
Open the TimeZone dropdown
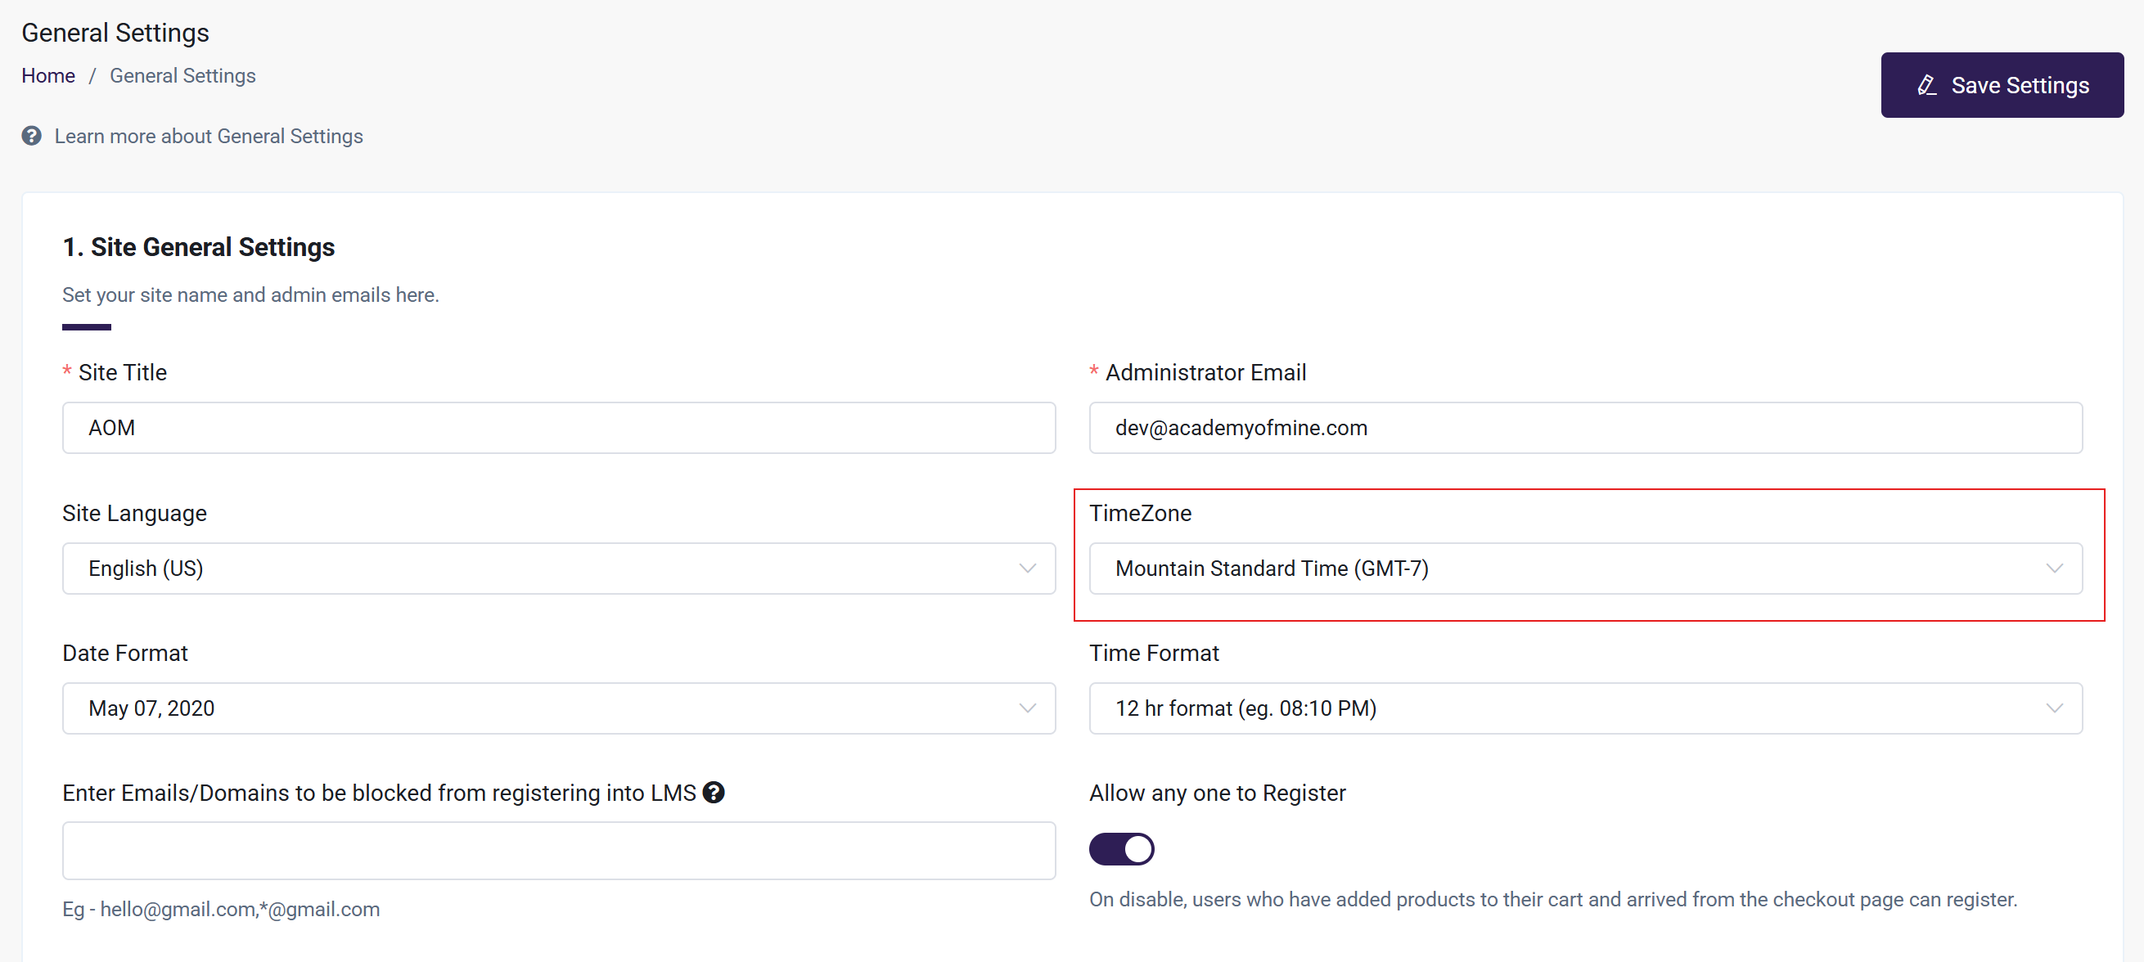tap(1586, 569)
